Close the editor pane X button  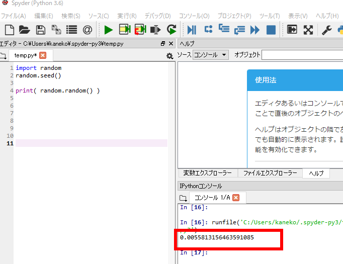point(171,44)
